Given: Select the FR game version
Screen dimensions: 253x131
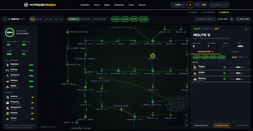Looking at the screenshot, I should coord(56,19).
